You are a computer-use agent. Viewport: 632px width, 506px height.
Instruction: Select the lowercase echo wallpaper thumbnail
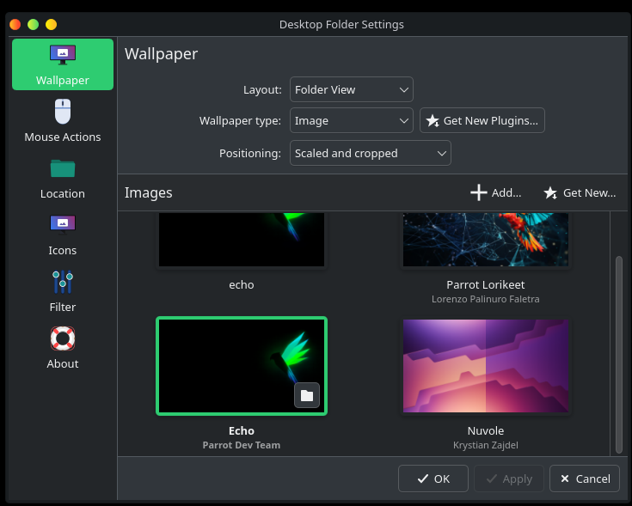242,241
